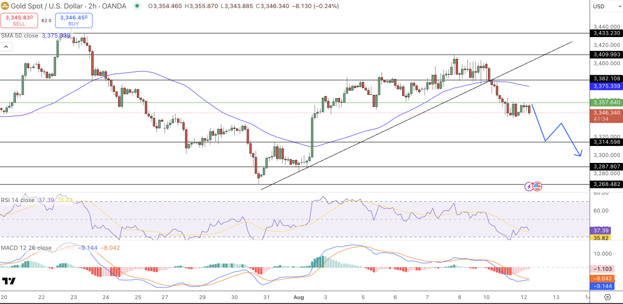
Task: Click the closing price C3,346.340 value
Action: (273, 6)
